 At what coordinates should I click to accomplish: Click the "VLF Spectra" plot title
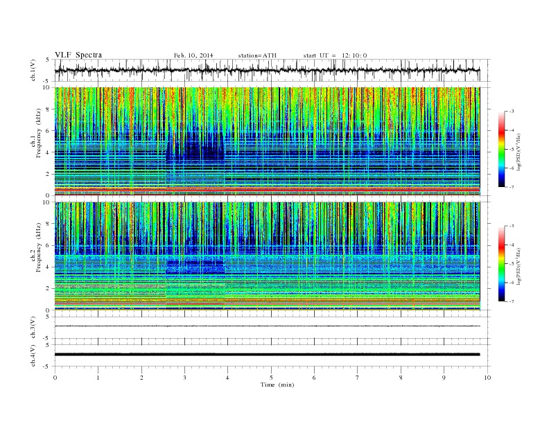(78, 55)
